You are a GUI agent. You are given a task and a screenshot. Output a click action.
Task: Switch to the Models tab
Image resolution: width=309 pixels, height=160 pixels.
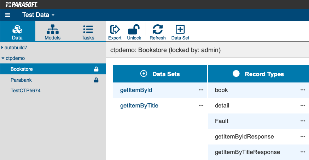pos(53,31)
